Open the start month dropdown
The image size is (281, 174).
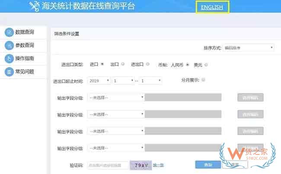123,81
